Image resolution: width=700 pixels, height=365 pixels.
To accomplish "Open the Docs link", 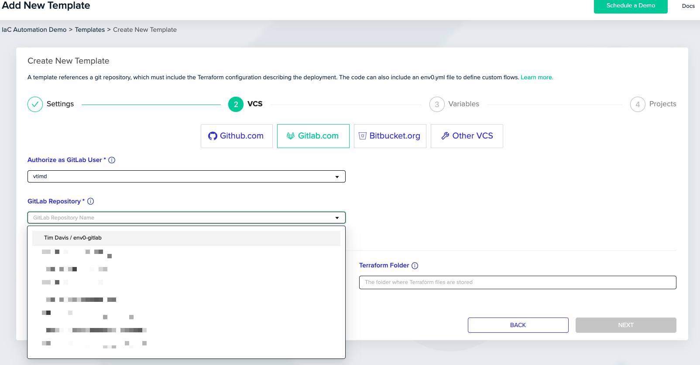I will 688,6.
